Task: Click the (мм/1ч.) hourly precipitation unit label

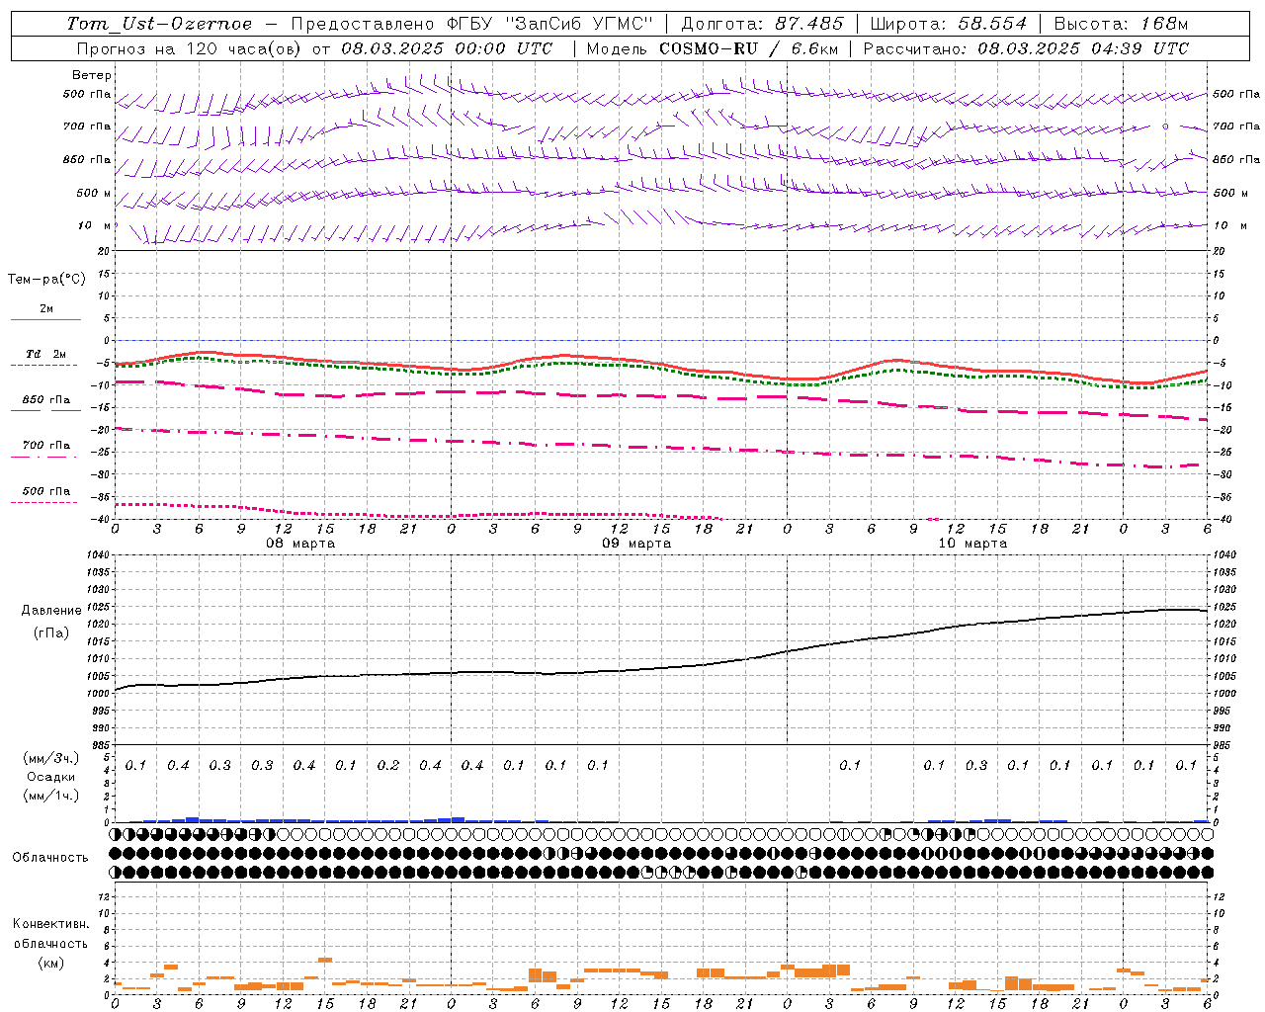Action: 50,796
